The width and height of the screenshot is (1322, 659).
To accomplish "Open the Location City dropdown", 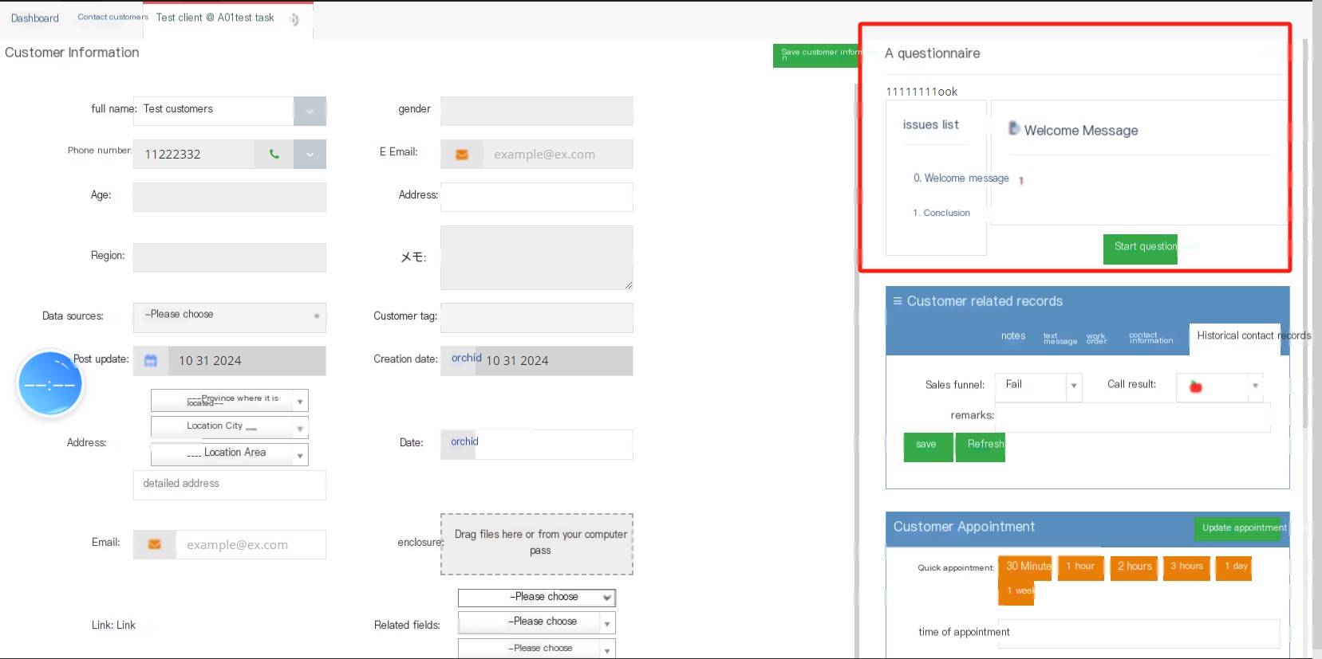I will click(230, 427).
